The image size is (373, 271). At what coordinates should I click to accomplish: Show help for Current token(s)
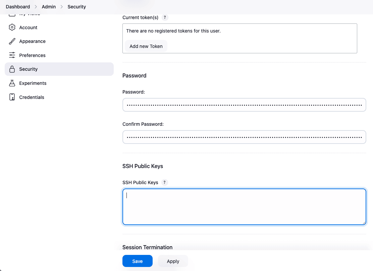point(165,17)
